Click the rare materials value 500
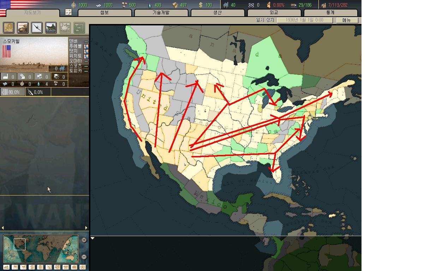This screenshot has height=271, width=430. 132,5
